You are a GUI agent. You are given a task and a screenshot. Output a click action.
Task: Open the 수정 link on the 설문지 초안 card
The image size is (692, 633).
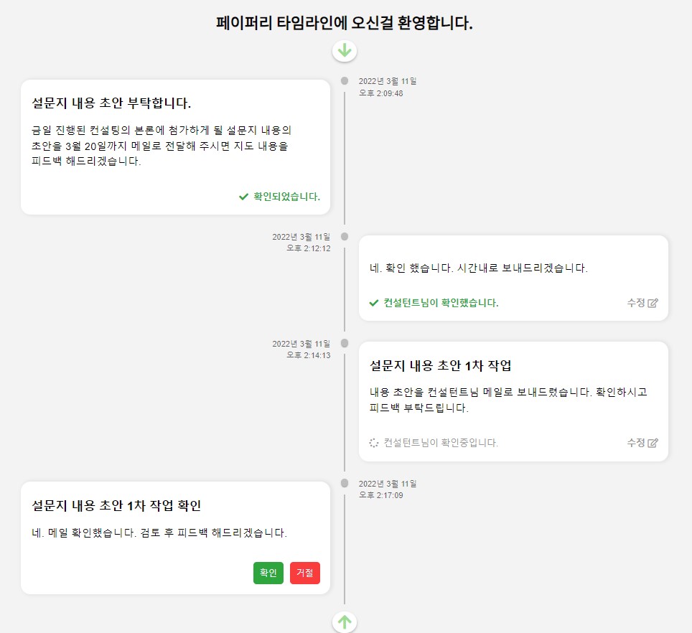tap(635, 443)
